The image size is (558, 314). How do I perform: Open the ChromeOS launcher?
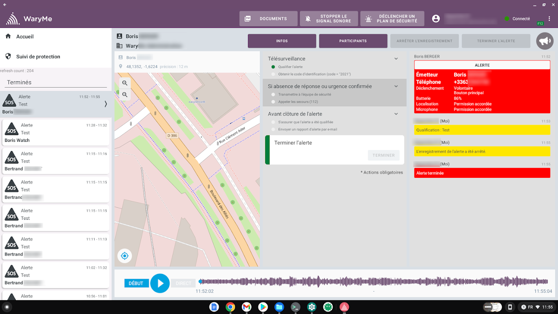coord(7,307)
